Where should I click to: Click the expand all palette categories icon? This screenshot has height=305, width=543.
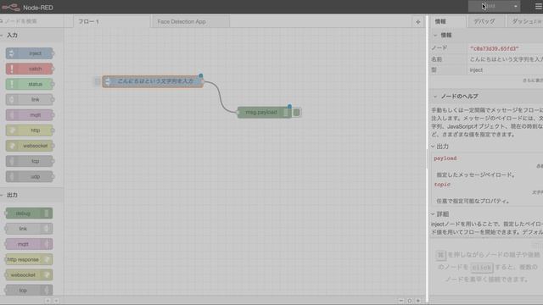click(x=56, y=301)
